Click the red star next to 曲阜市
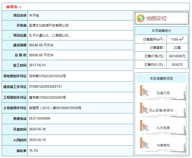The width and height of the screenshot is (192, 158). [20, 7]
